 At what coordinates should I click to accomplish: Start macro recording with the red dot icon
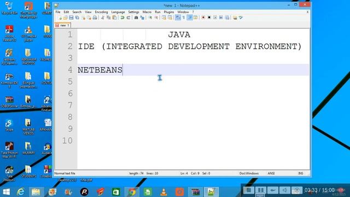[x=203, y=18]
